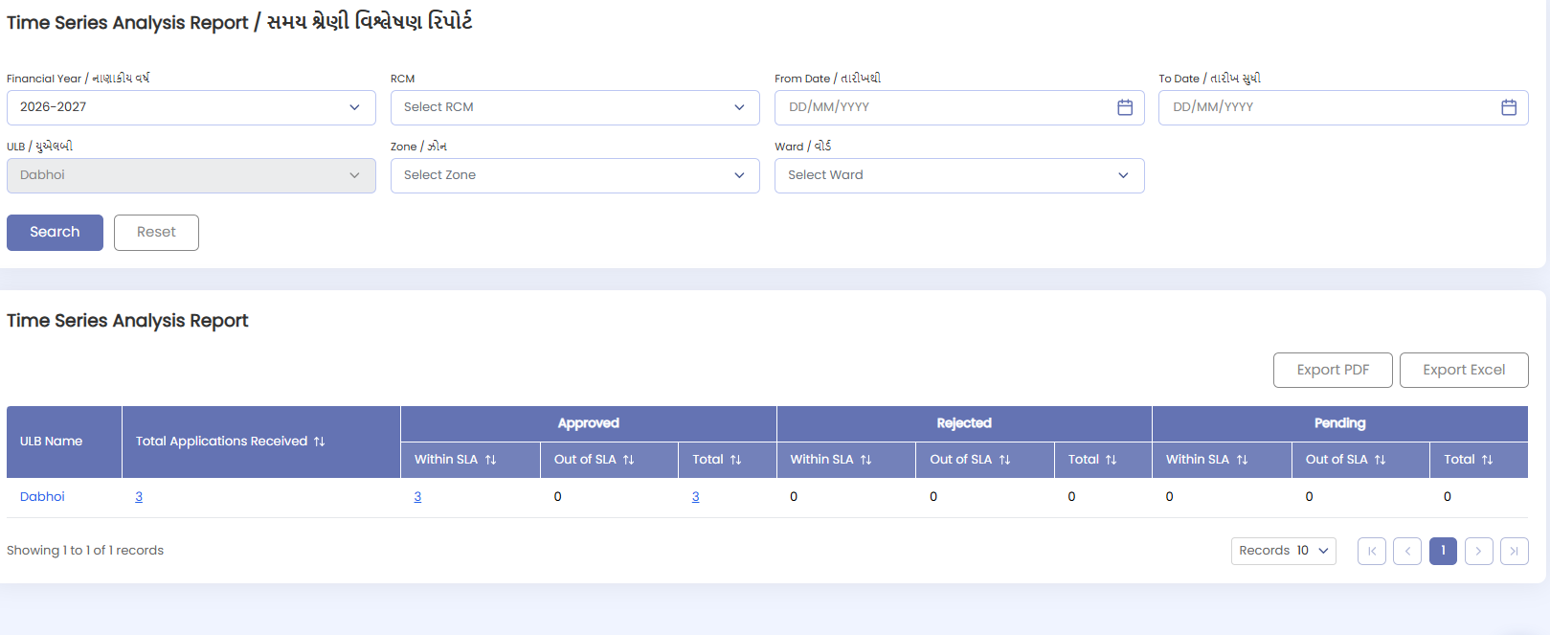The height and width of the screenshot is (635, 1550).
Task: Open the From Date calendar icon
Action: 1125,107
